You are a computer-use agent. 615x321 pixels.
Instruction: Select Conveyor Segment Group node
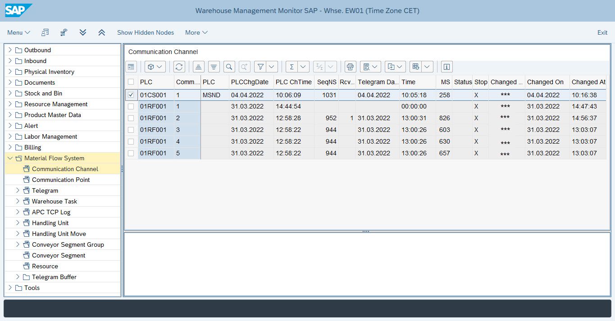coord(68,244)
